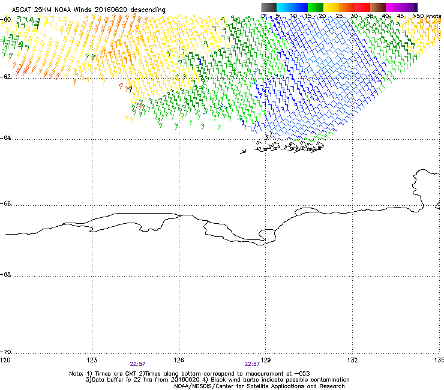Select the gray 0-5 knots legend swatch
The width and height of the screenshot is (444, 390).
[x=269, y=7]
